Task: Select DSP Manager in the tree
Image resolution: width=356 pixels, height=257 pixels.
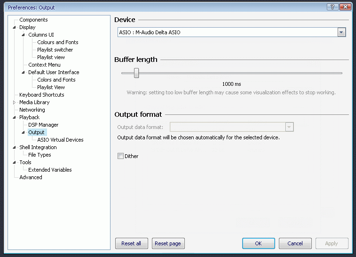Action: click(43, 125)
